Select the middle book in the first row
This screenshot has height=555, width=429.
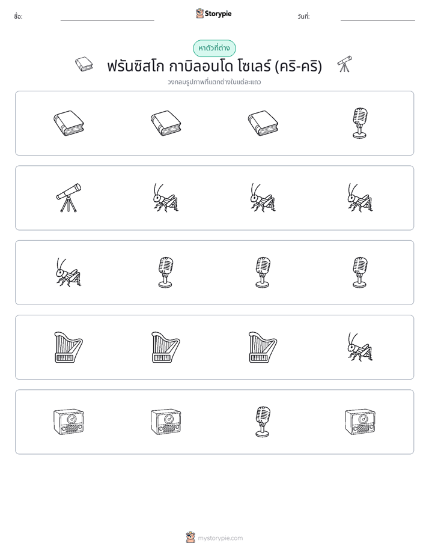click(166, 123)
